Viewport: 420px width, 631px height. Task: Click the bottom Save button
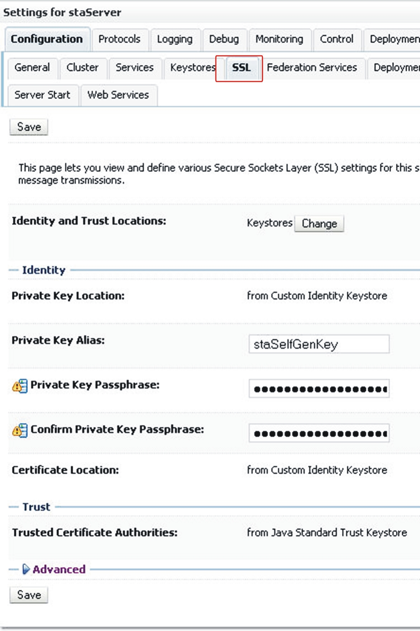coord(29,595)
